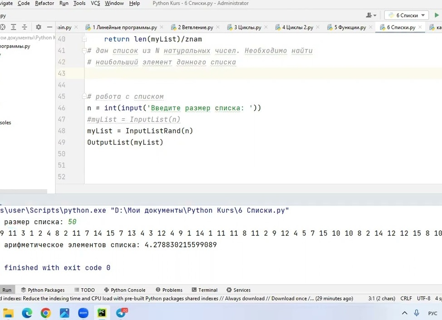Screen dimensions: 442x320
Task: Hide the Project tool window
Action: [50, 27]
